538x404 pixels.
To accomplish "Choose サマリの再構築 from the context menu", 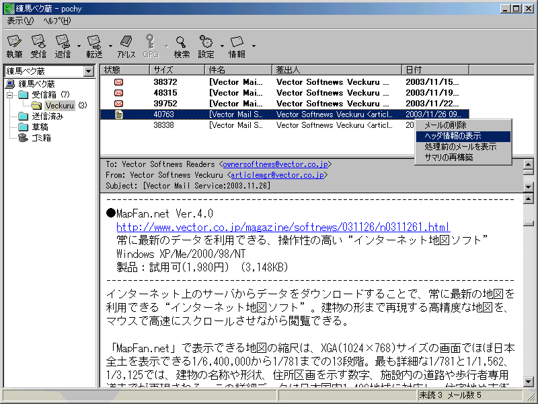I will click(x=463, y=158).
